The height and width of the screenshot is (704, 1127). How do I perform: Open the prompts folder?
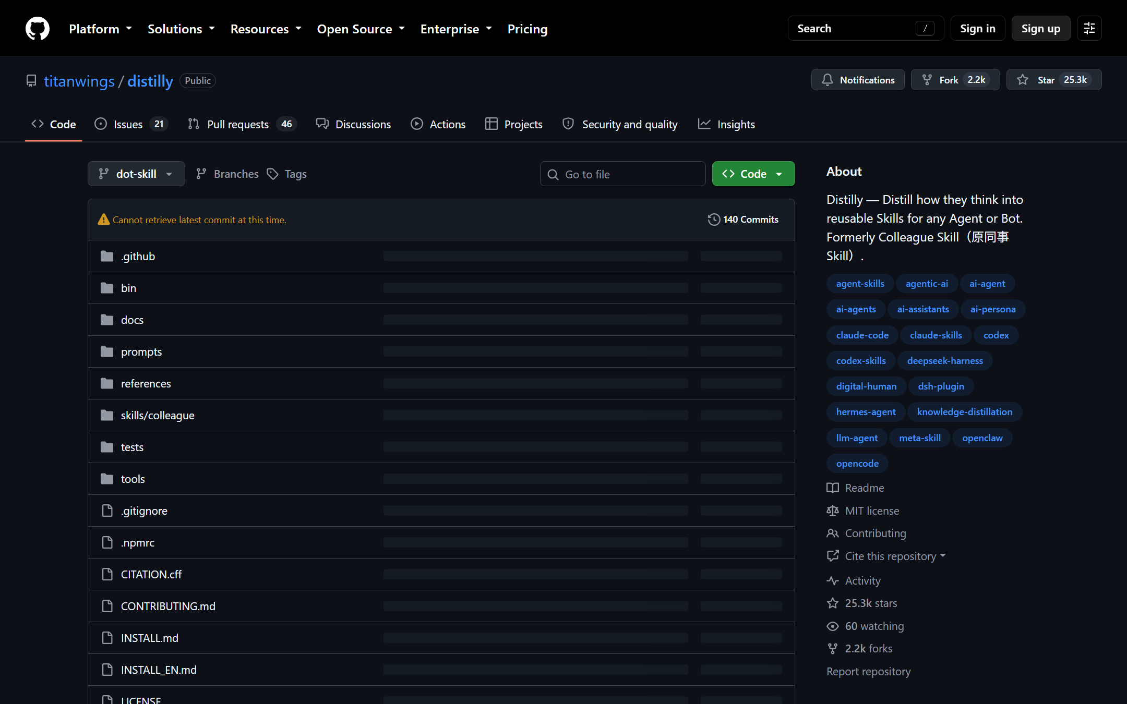[141, 351]
